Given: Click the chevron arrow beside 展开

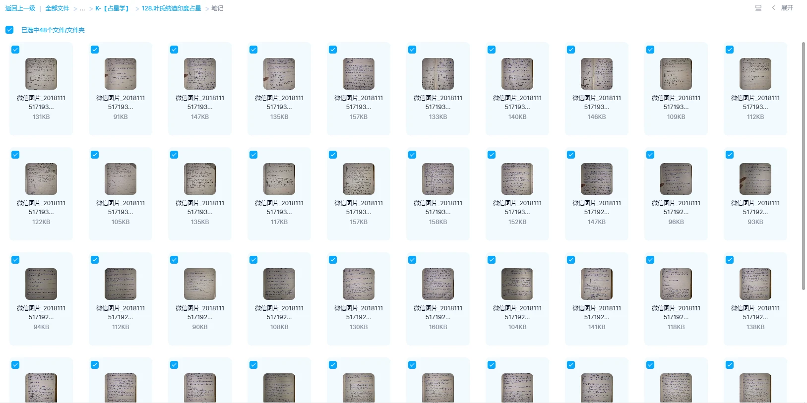Looking at the screenshot, I should point(773,8).
